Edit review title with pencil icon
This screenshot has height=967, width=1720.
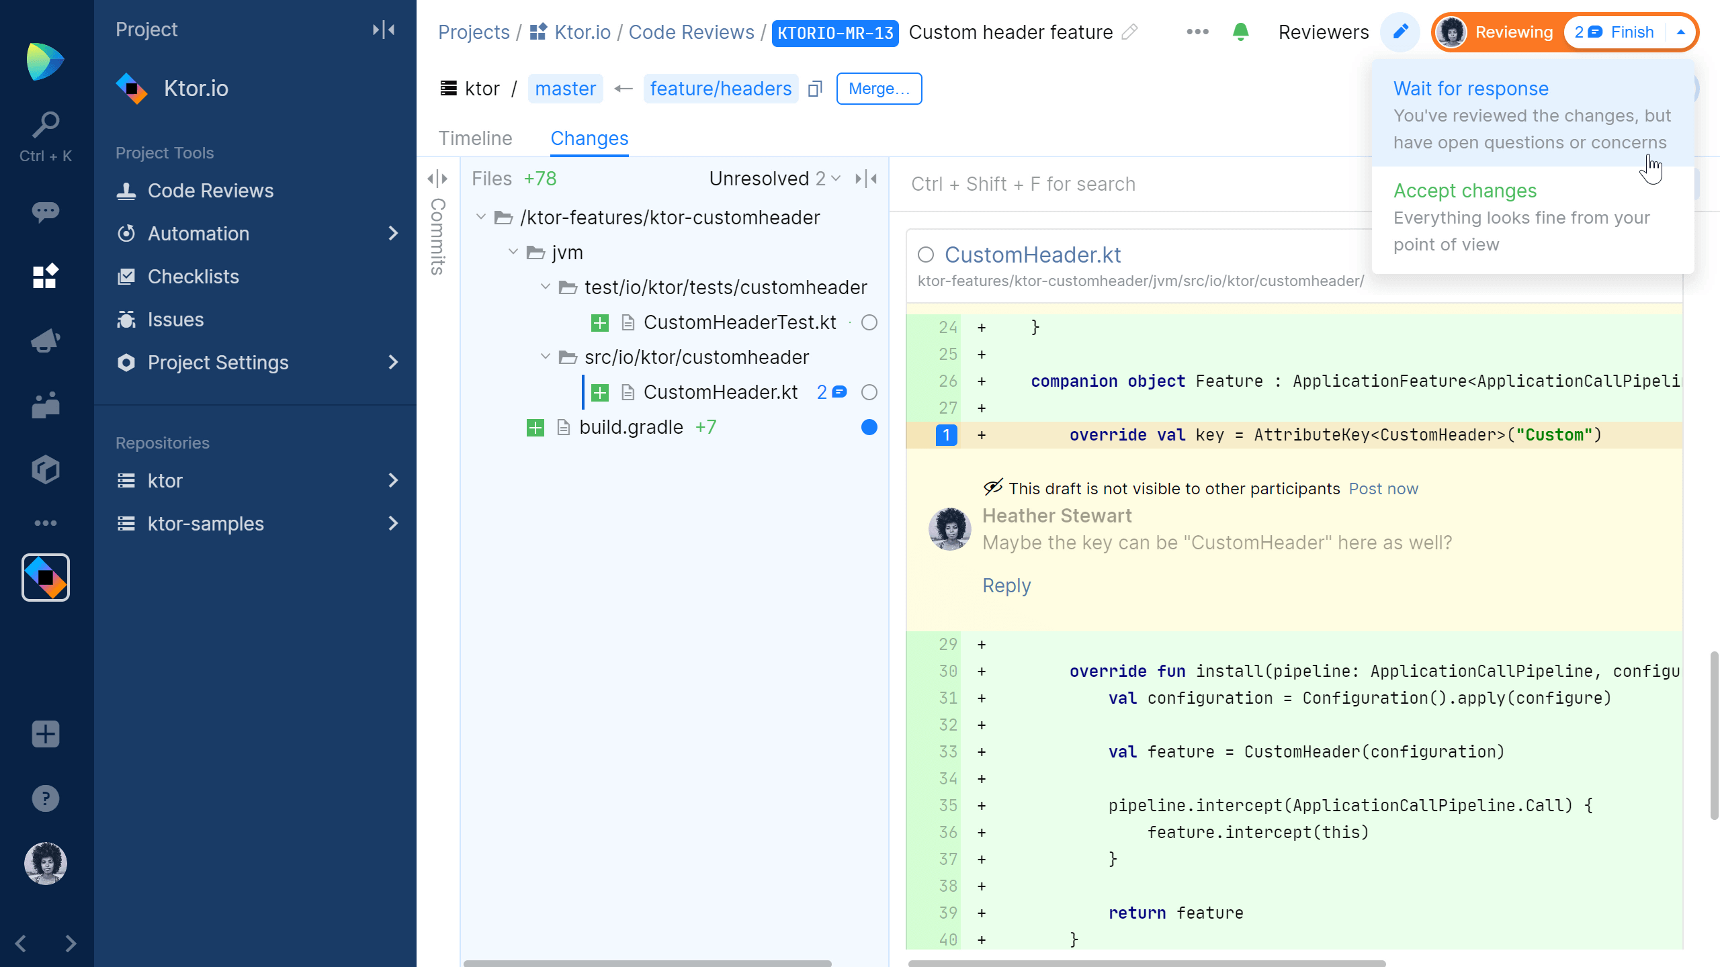click(x=1130, y=32)
